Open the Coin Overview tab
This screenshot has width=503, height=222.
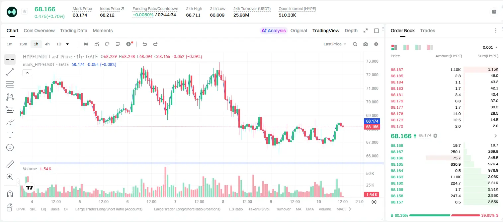[39, 30]
